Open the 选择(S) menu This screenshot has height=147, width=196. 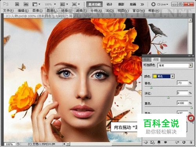pyautogui.click(x=67, y=11)
